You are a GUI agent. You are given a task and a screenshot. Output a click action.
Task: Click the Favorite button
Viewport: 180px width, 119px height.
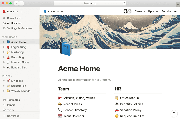tap(166, 11)
